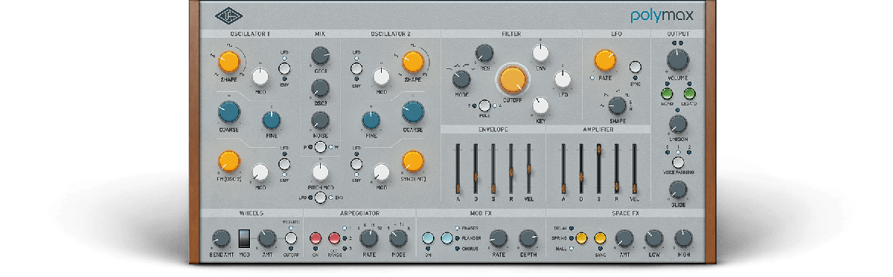The height and width of the screenshot is (277, 893).
Task: Click Mod FX type selector button
Action: pyautogui.click(x=446, y=238)
